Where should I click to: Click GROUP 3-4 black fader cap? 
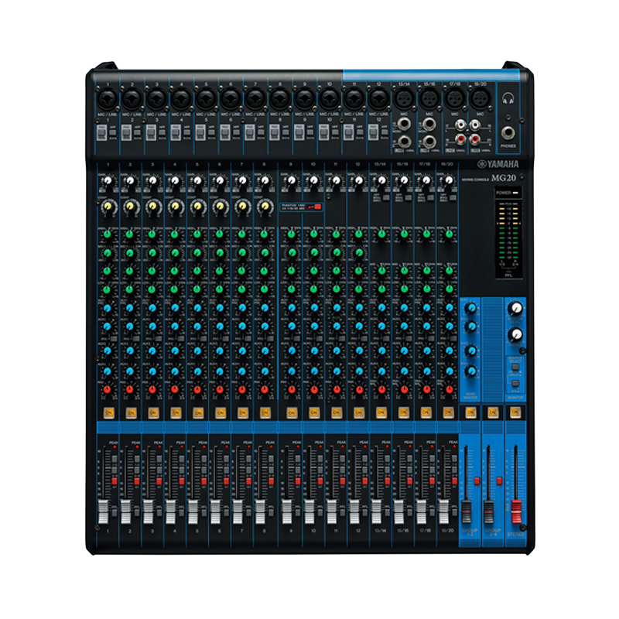(x=489, y=512)
